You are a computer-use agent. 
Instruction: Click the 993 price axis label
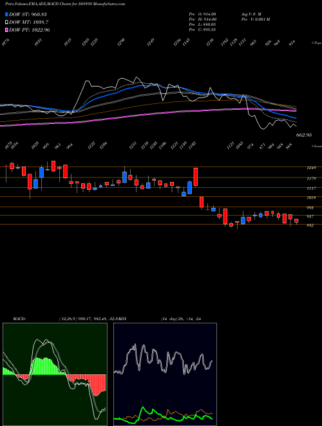(310, 208)
